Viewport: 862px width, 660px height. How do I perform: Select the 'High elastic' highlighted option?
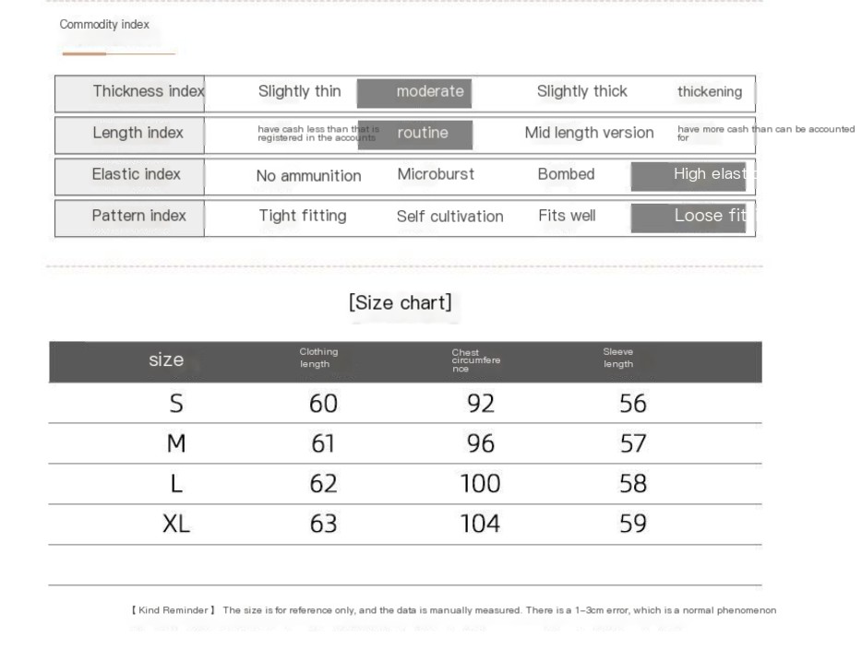tap(688, 175)
